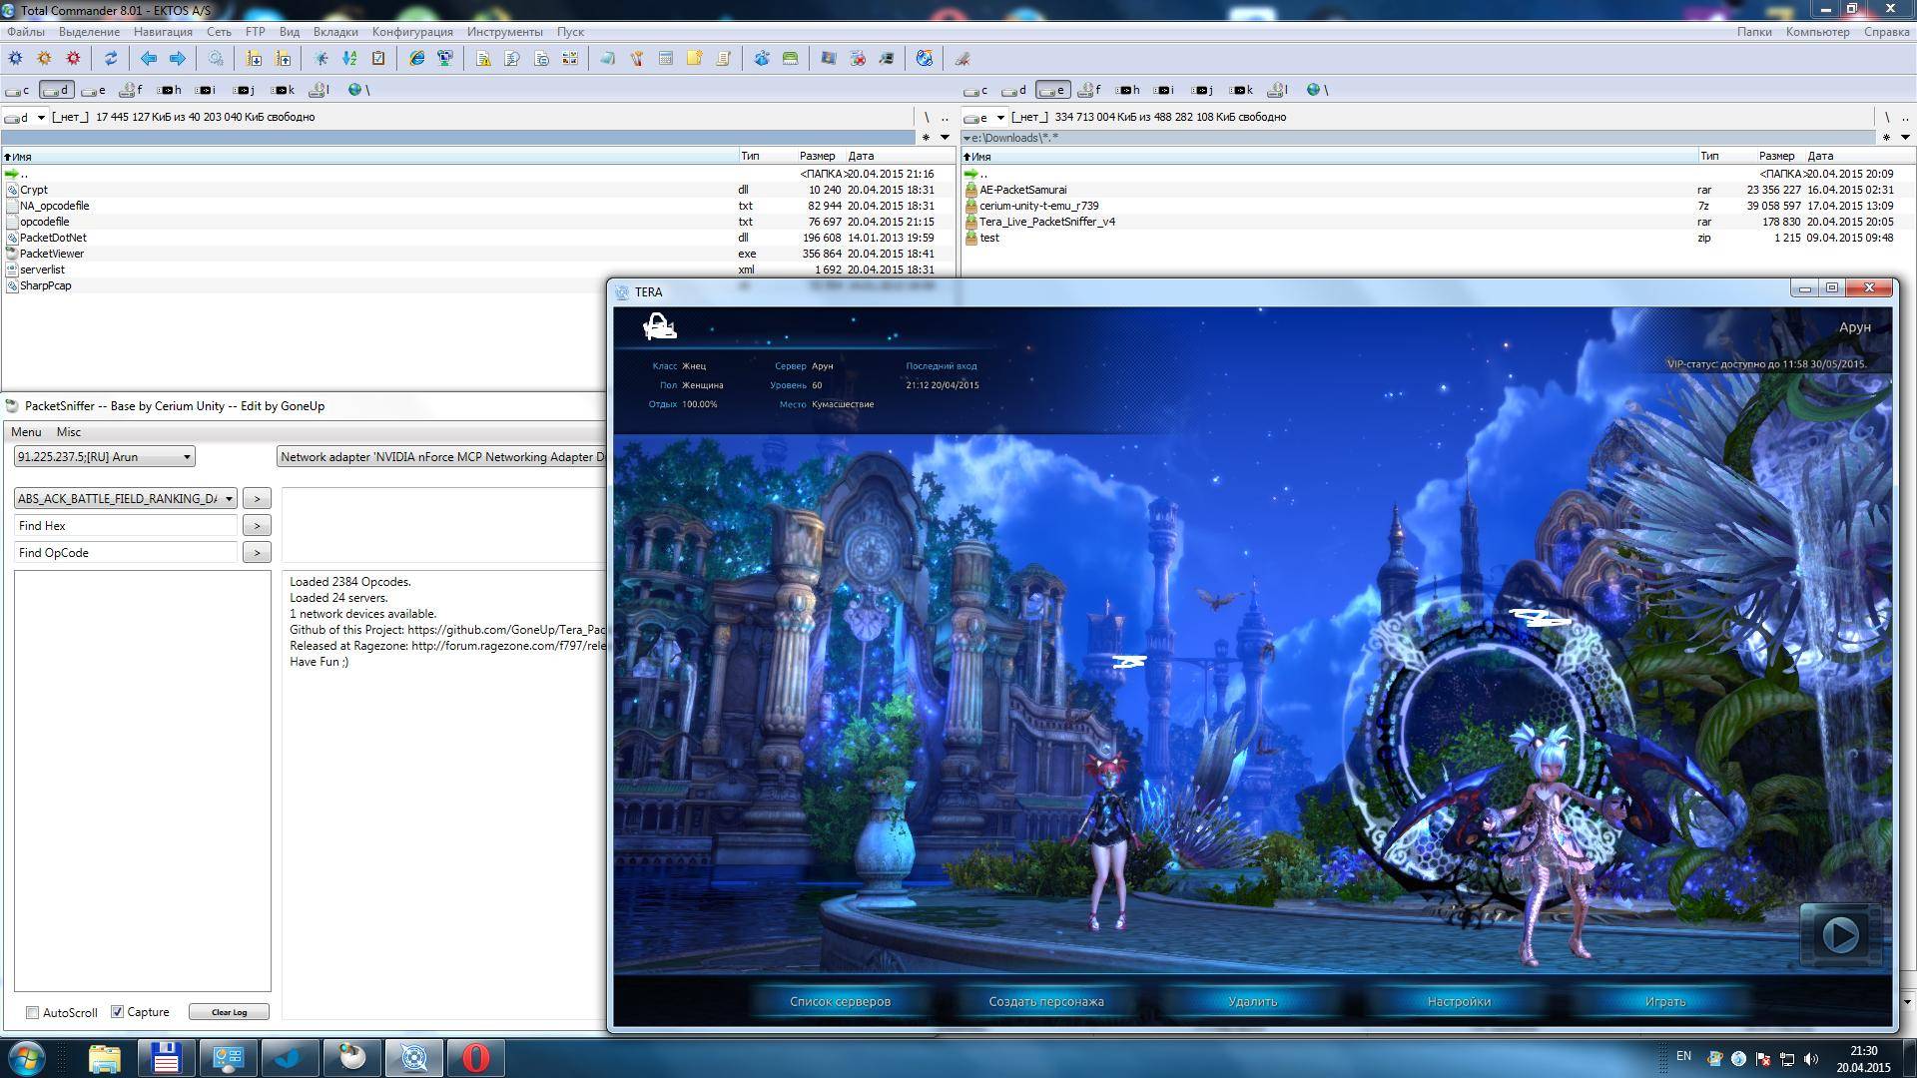Open the Internet Explorer toolbar icon
This screenshot has height=1078, width=1917.
[x=416, y=59]
